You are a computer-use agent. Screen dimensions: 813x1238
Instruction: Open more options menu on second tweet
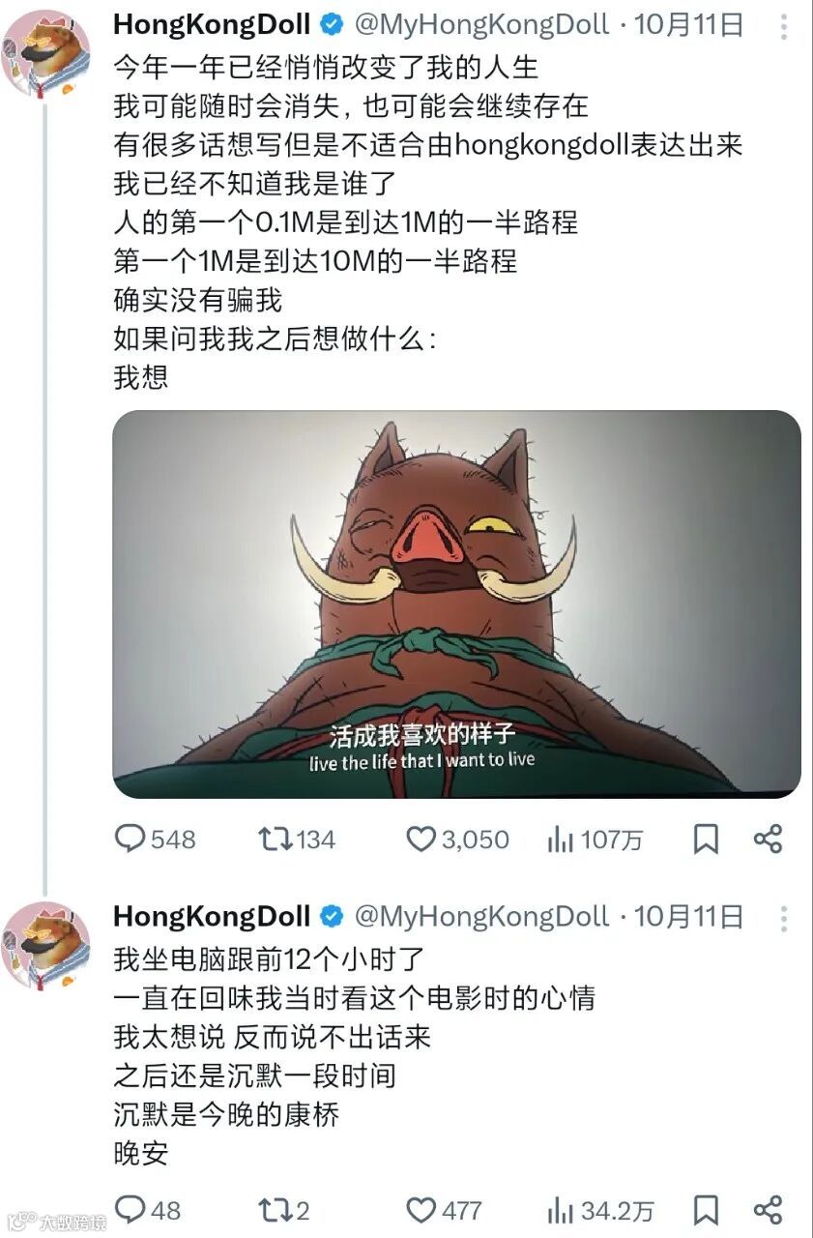point(783,918)
